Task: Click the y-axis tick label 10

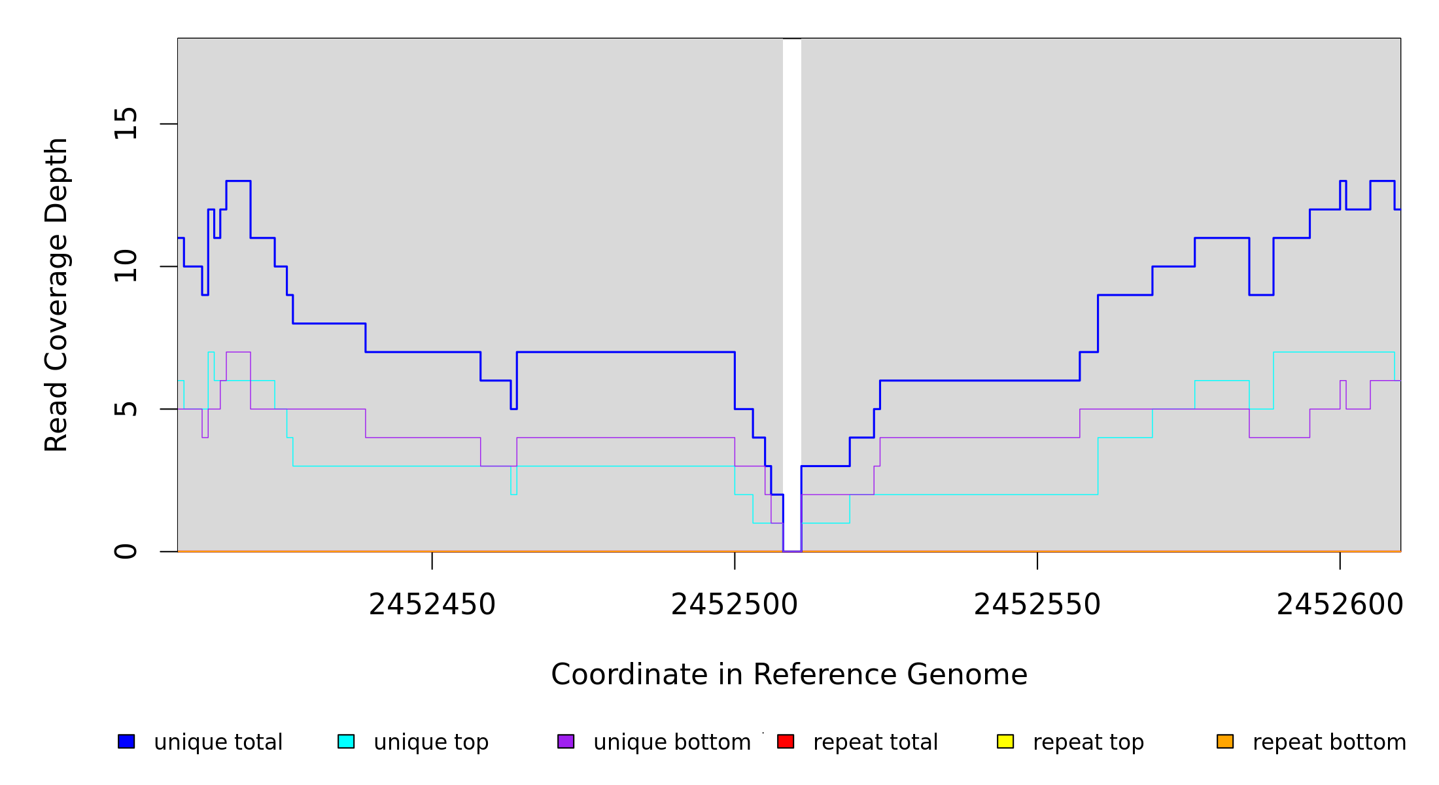Action: [126, 266]
